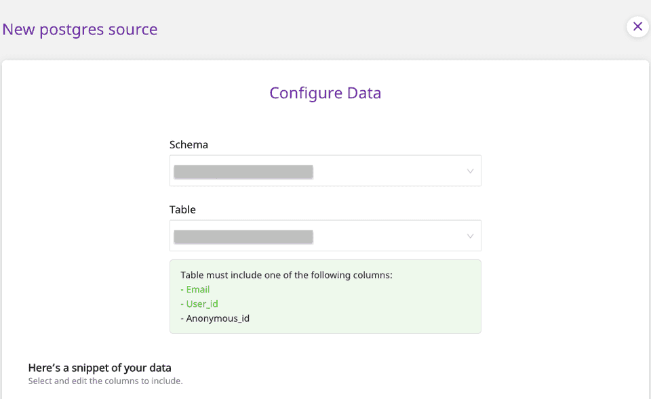The width and height of the screenshot is (651, 399).
Task: Click "Here's a snippet of your data" heading
Action: (x=100, y=368)
